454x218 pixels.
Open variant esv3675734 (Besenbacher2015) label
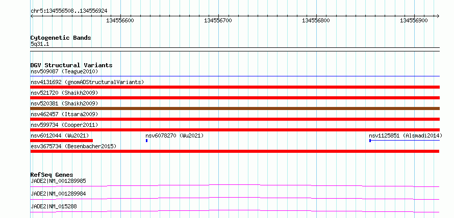pos(73,146)
